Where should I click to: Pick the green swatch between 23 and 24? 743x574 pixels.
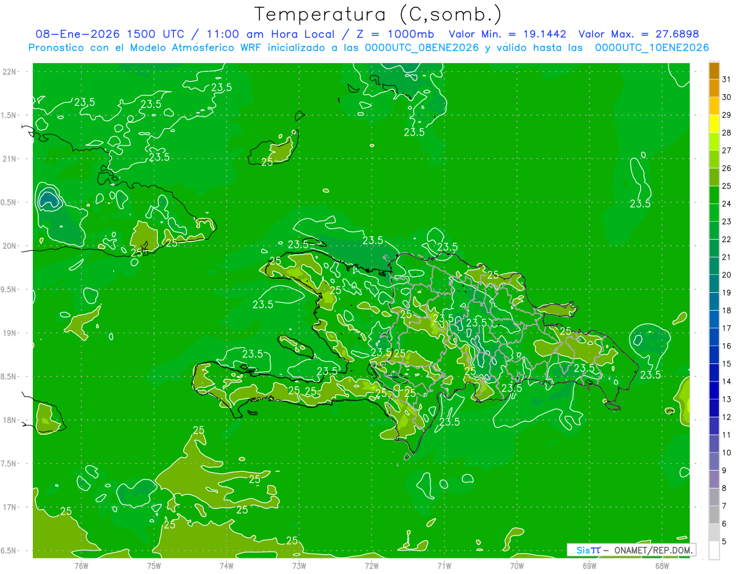pyautogui.click(x=715, y=213)
